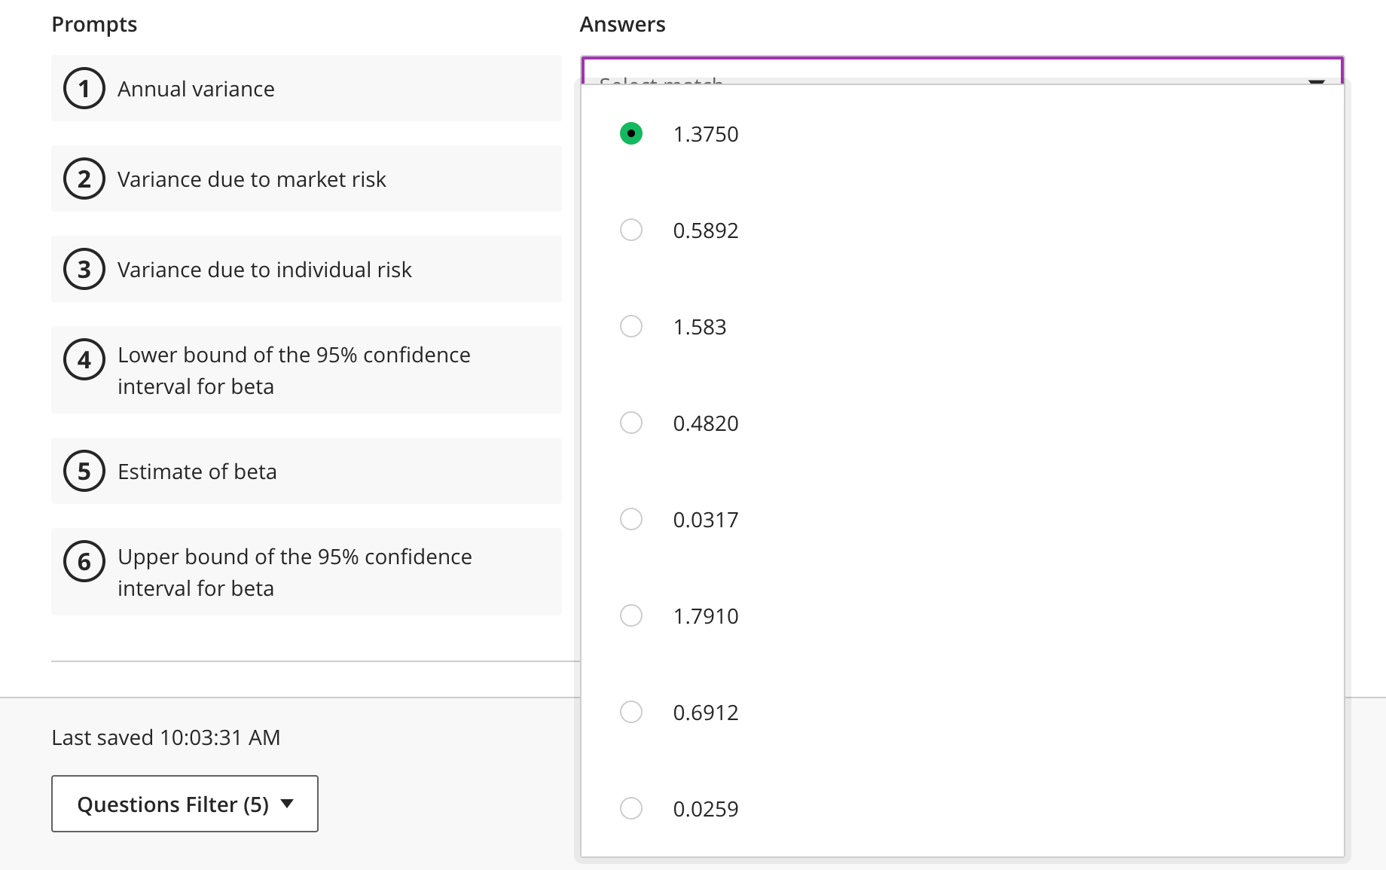Collapse the Select match dropdown arrow
Viewport: 1386px width, 870px height.
coord(1316,81)
